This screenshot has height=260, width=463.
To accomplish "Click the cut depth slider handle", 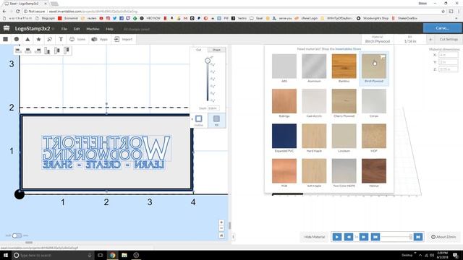I will pyautogui.click(x=208, y=61).
